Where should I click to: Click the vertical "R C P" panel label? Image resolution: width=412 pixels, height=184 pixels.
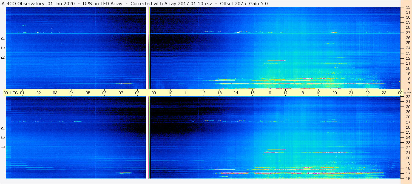(3, 48)
